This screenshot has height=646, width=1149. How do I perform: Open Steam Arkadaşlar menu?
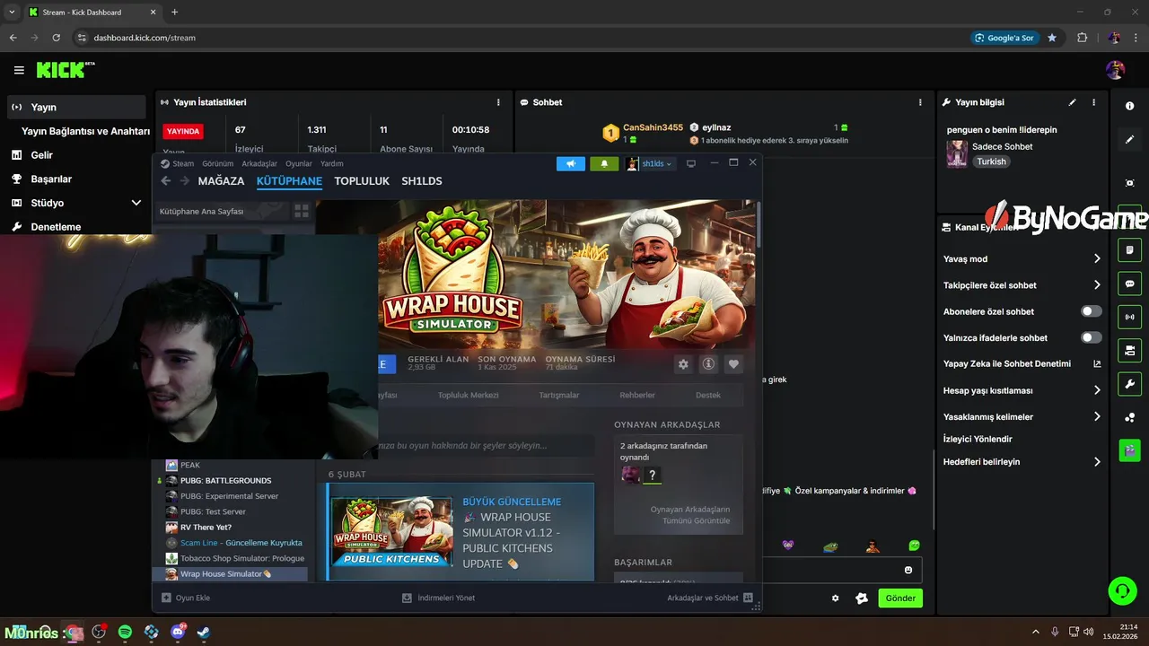pos(260,163)
